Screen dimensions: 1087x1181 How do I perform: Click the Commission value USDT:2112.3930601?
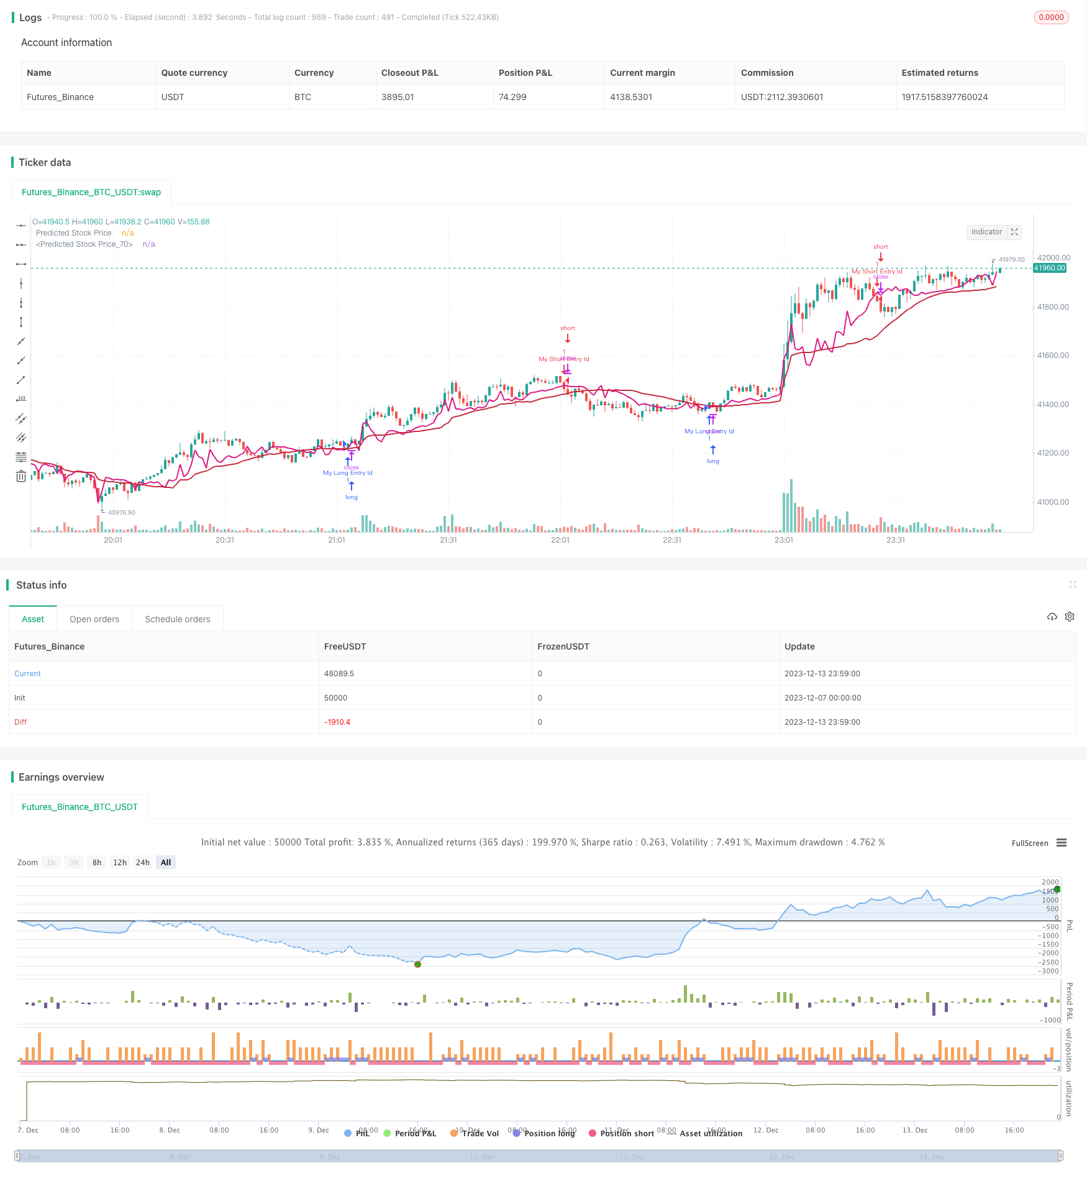[x=782, y=97]
